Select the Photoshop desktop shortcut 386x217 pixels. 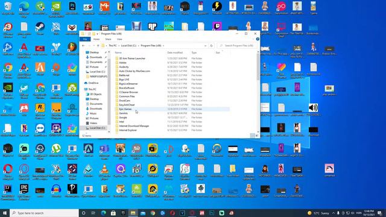72,8
